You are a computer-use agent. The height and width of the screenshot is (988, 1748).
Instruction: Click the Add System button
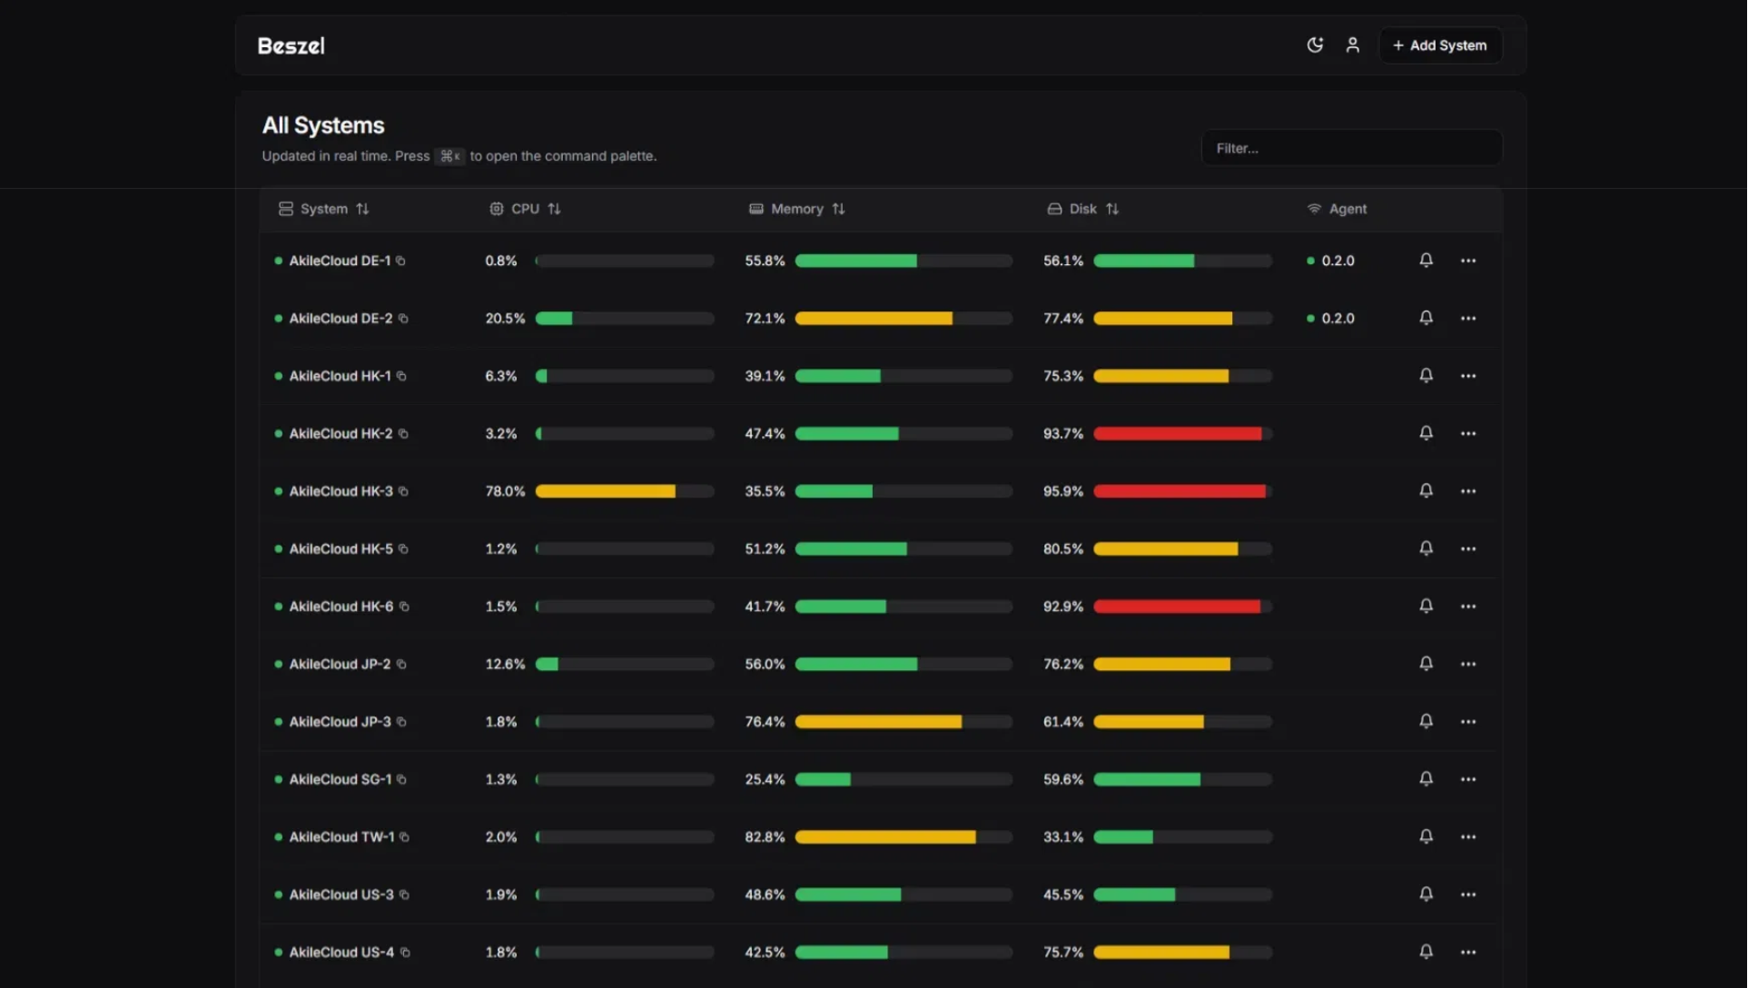tap(1439, 45)
